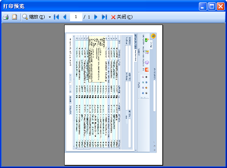The image size is (227, 168).
Task: Click the red X beside 关闭(C)
Action: (x=113, y=17)
